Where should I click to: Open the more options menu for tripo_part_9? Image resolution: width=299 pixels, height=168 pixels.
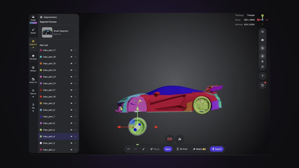pyautogui.click(x=75, y=103)
